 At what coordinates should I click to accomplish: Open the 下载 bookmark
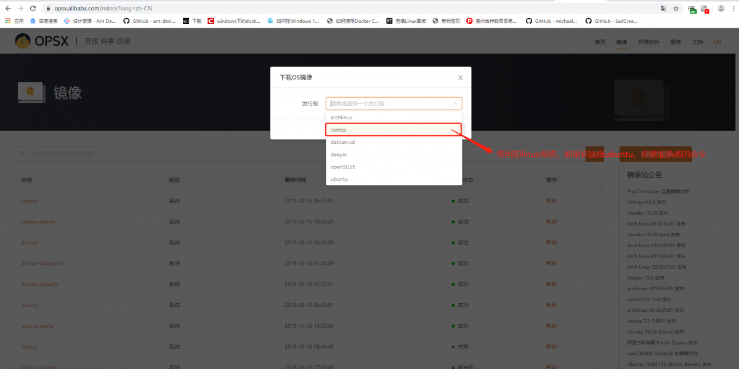click(192, 21)
